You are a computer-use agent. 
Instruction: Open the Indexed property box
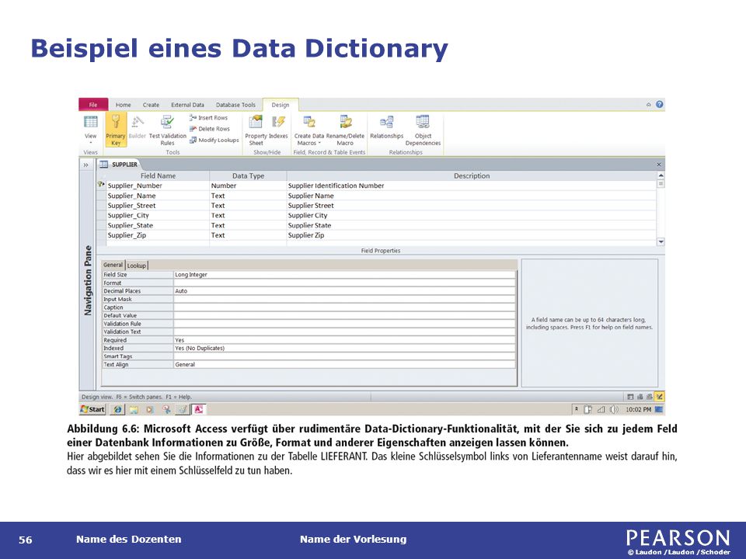coord(344,348)
